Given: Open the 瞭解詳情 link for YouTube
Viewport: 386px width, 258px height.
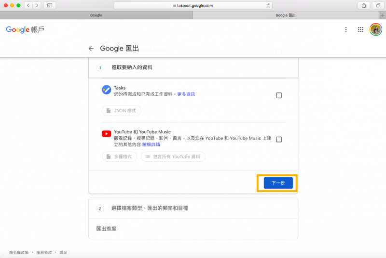Looking at the screenshot, I should coord(151,144).
